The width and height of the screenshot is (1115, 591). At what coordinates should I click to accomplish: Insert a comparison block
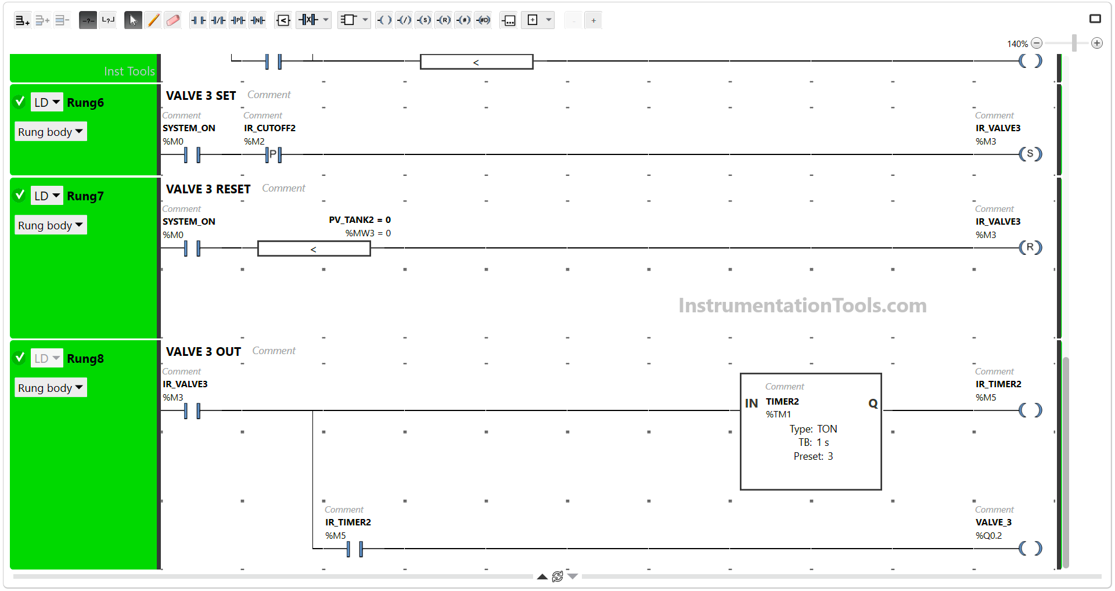pyautogui.click(x=283, y=20)
